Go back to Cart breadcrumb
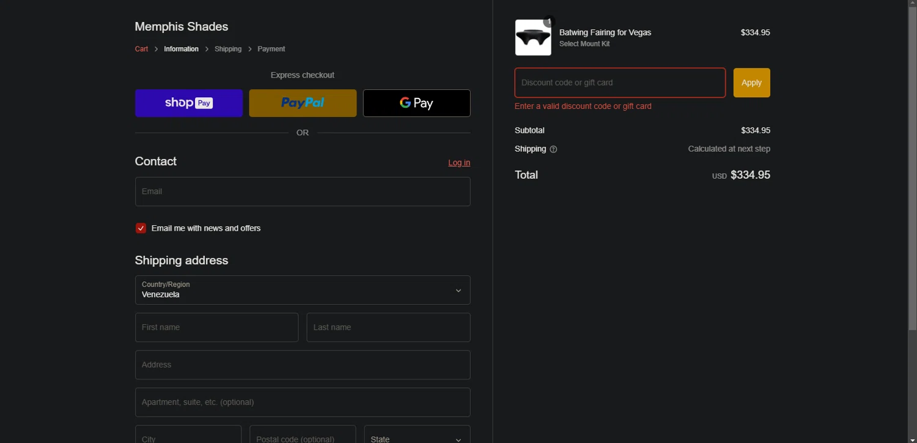 pyautogui.click(x=141, y=49)
